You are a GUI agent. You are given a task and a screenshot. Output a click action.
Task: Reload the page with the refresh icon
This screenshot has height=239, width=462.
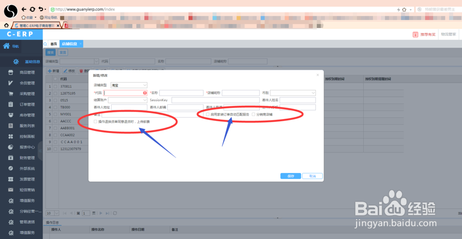tap(33, 9)
